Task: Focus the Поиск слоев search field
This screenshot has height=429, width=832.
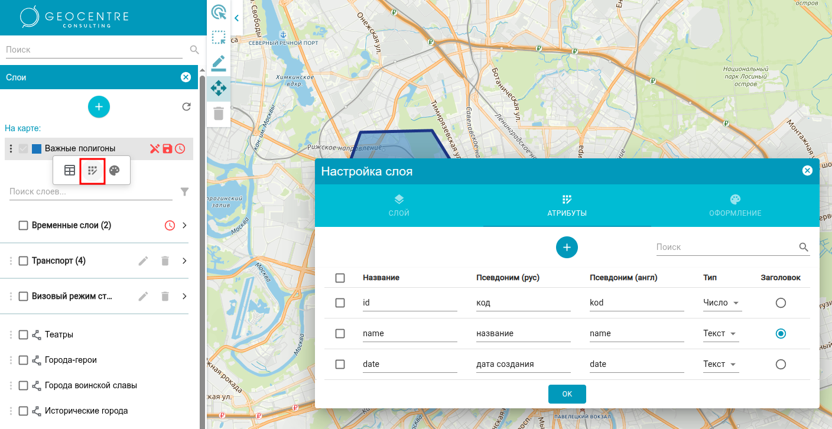Action: point(91,191)
